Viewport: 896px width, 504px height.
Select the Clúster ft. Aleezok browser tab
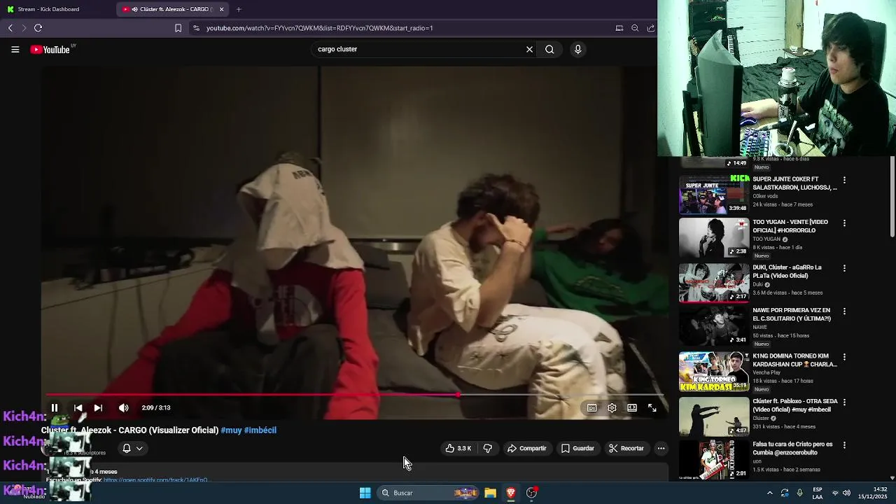tap(171, 9)
